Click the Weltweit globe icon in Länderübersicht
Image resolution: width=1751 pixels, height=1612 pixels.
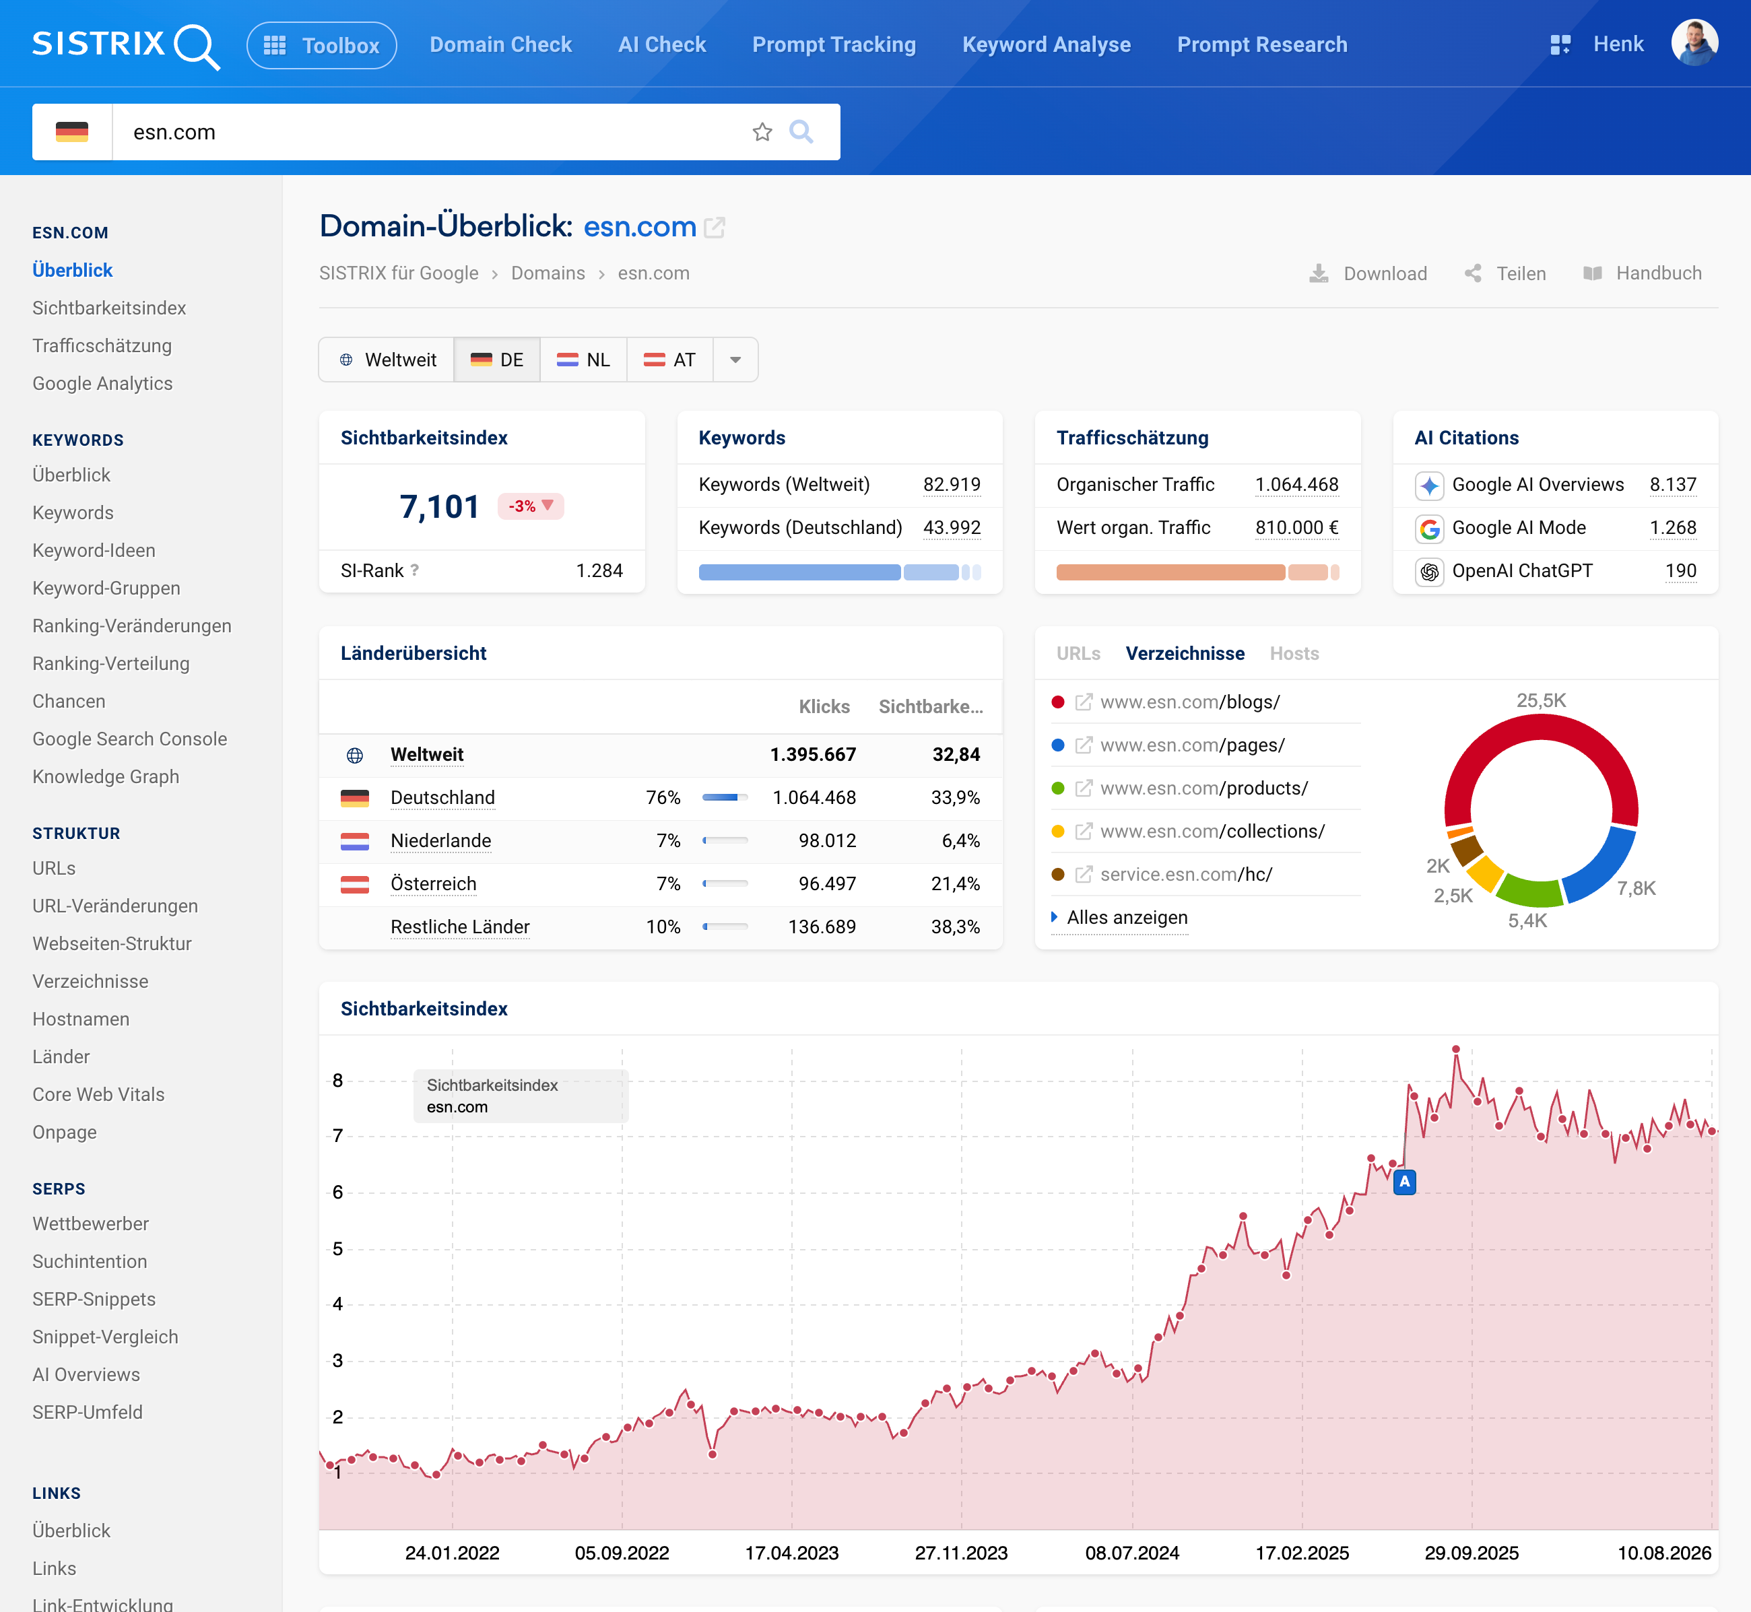point(355,755)
